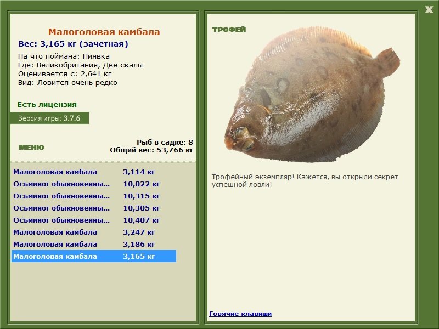439x329 pixels.
Task: Click the Общий вес: 53,766 кг total
Action: click(151, 150)
